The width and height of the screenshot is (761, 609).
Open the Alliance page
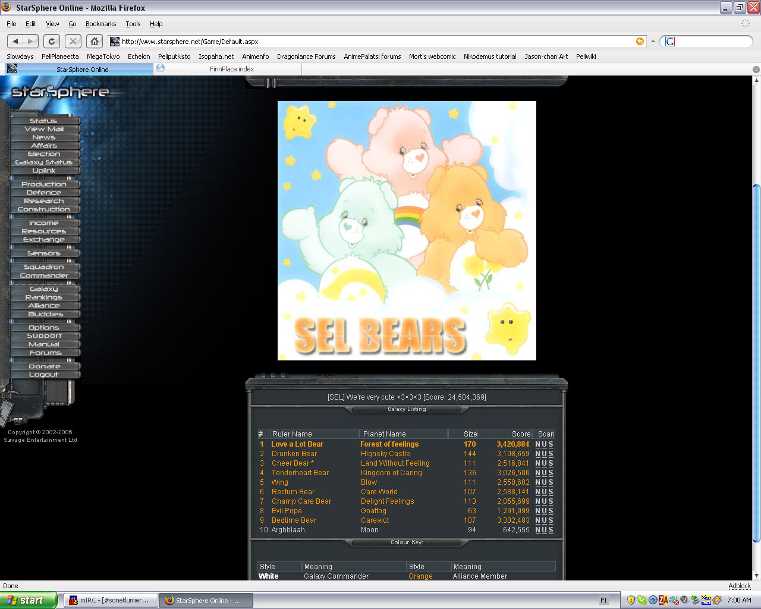(x=44, y=306)
